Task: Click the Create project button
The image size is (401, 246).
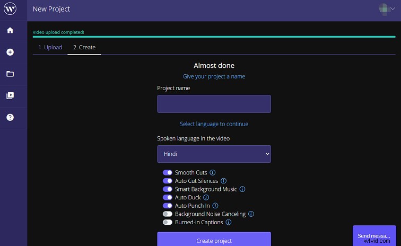Action: point(214,239)
